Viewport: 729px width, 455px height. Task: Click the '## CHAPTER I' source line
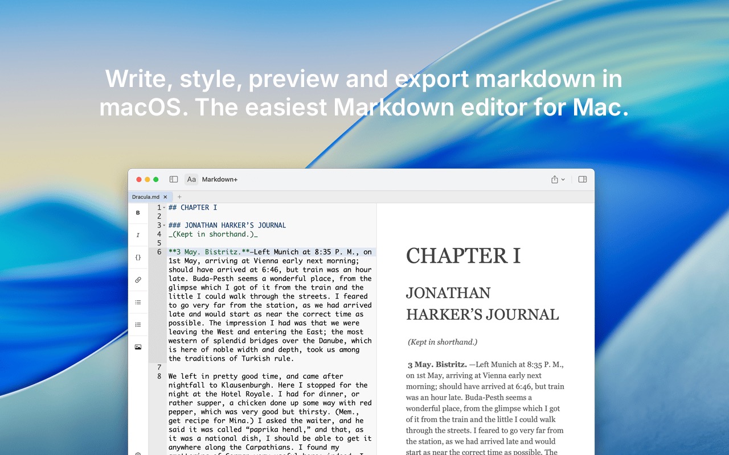click(x=193, y=208)
